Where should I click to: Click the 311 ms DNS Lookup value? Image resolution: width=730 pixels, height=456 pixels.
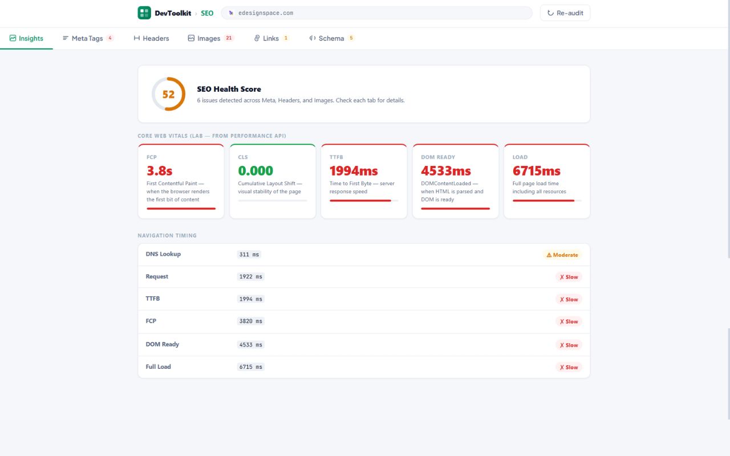click(x=249, y=255)
